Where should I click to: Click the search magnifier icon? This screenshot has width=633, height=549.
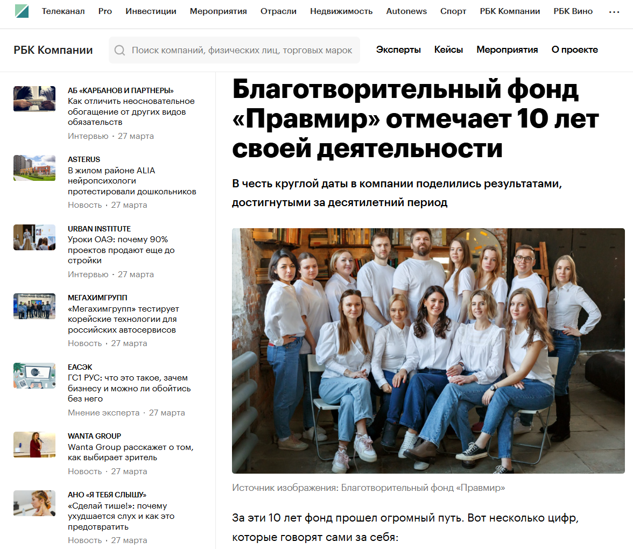pos(119,50)
